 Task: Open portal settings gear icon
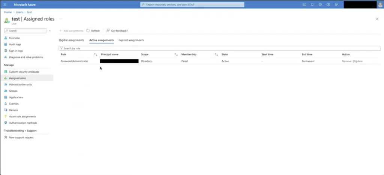(320, 4)
